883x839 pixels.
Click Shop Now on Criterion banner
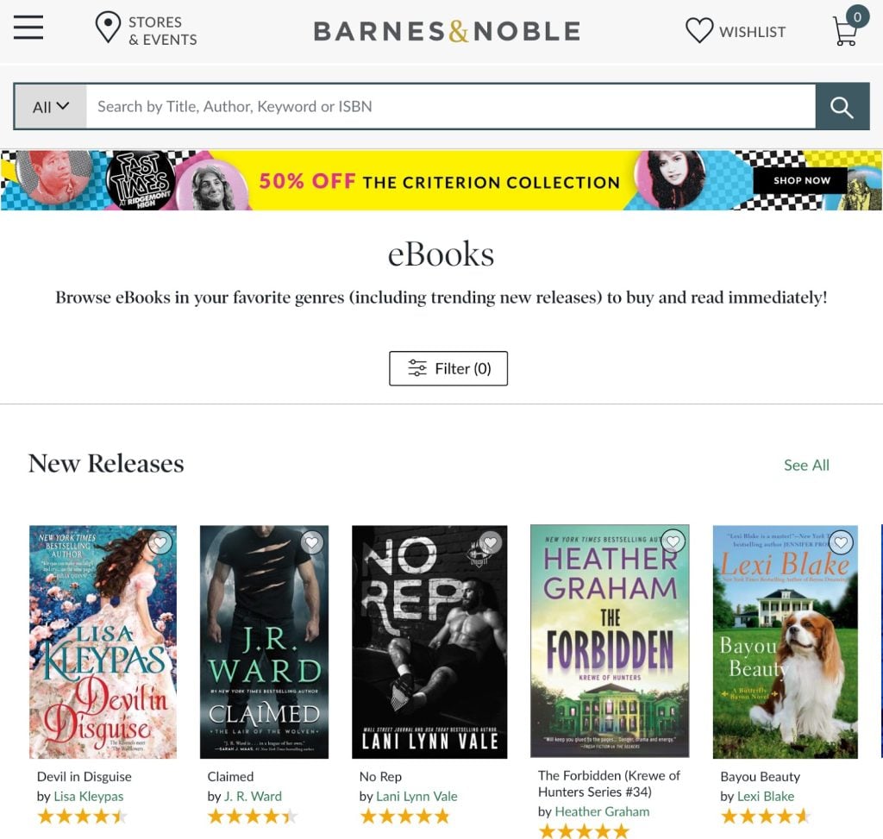click(801, 180)
